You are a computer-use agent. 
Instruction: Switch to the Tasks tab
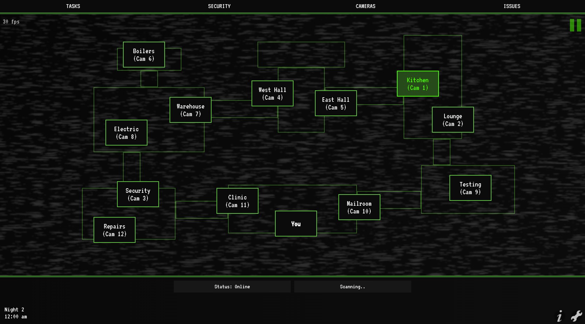73,6
